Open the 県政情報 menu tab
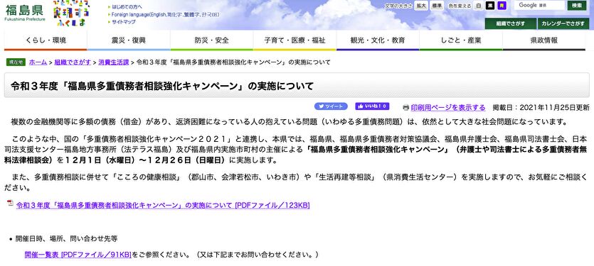The height and width of the screenshot is (266, 594). pyautogui.click(x=544, y=40)
